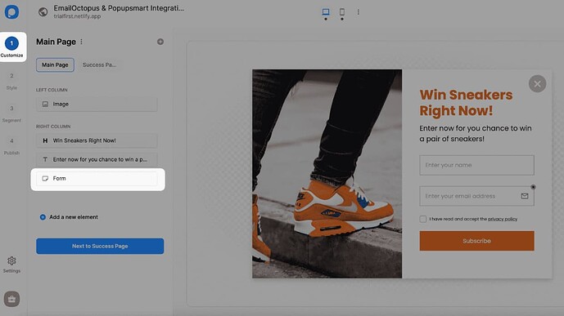
Task: Click Add a new element
Action: [69, 217]
